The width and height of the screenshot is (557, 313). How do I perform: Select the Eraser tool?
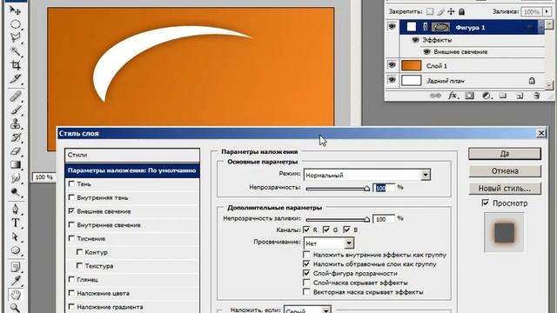click(16, 150)
